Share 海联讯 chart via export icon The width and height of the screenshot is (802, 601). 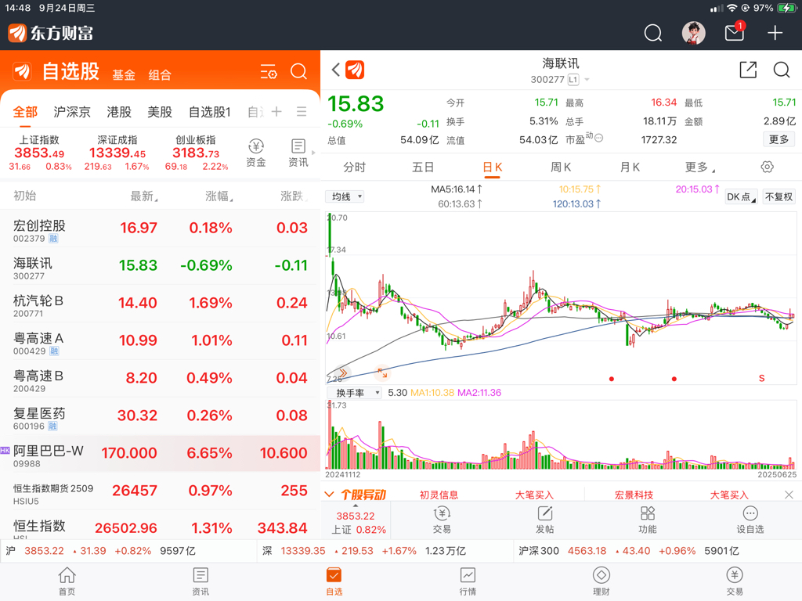[x=748, y=70]
